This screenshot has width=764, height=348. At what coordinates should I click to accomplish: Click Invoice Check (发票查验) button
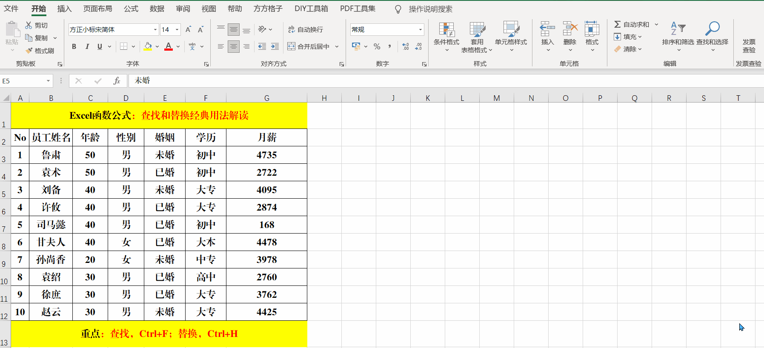[749, 46]
